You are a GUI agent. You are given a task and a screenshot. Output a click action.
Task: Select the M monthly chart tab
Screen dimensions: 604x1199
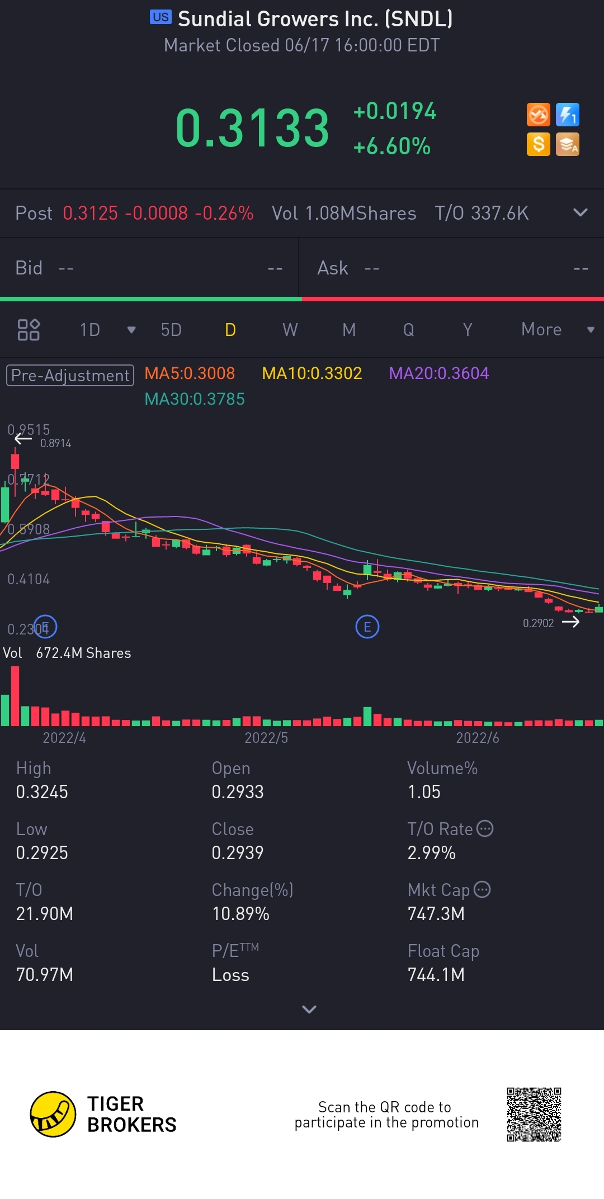pos(349,330)
